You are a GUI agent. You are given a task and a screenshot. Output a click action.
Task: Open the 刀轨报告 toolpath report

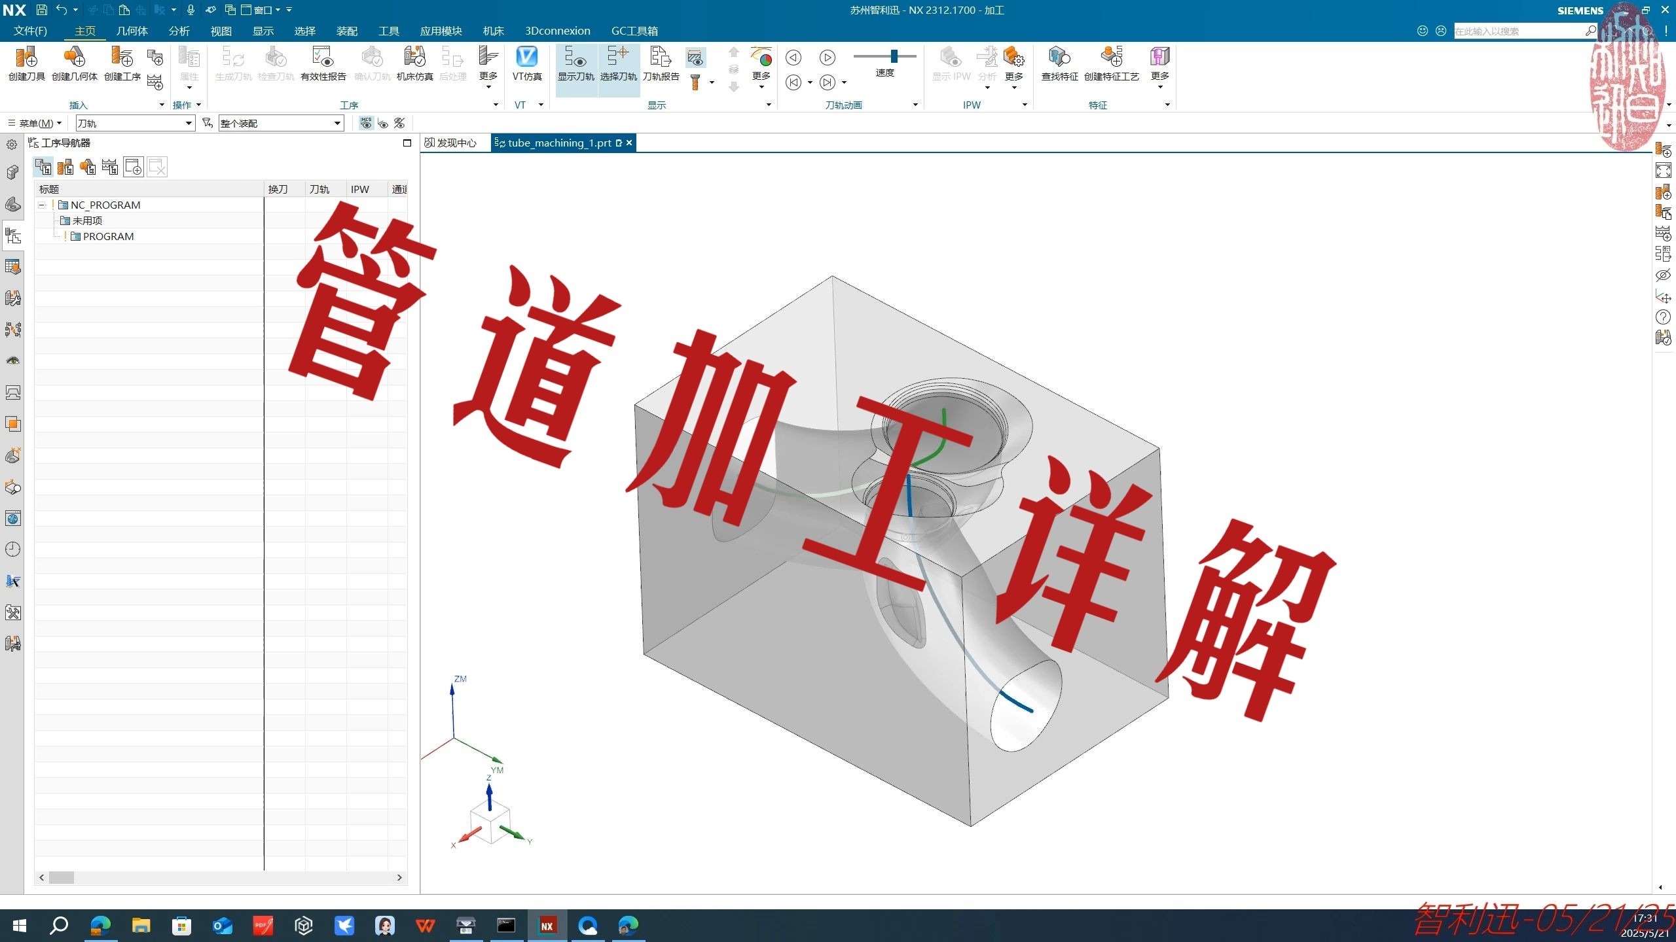(x=661, y=65)
